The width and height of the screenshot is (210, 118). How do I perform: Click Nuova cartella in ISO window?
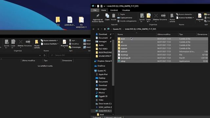[x=37, y=44]
